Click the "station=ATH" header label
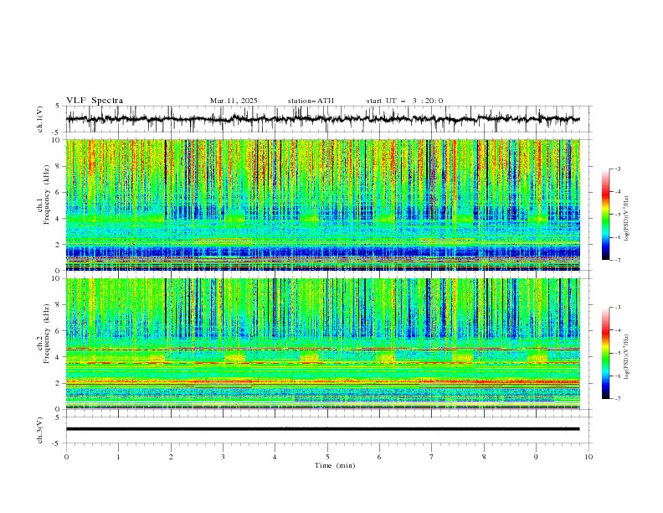 [311, 101]
